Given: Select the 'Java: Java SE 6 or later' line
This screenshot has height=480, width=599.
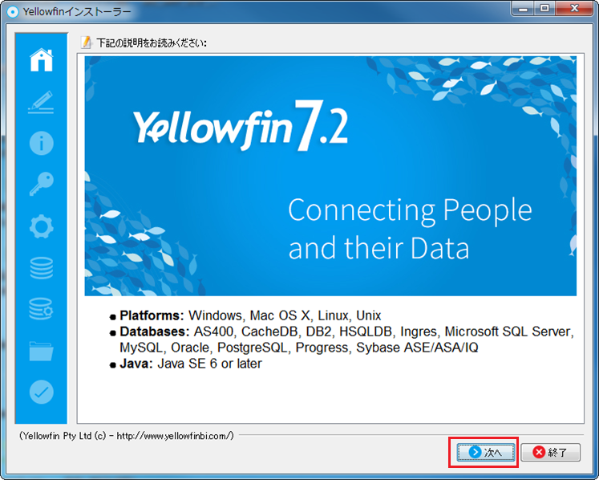Looking at the screenshot, I should point(186,364).
